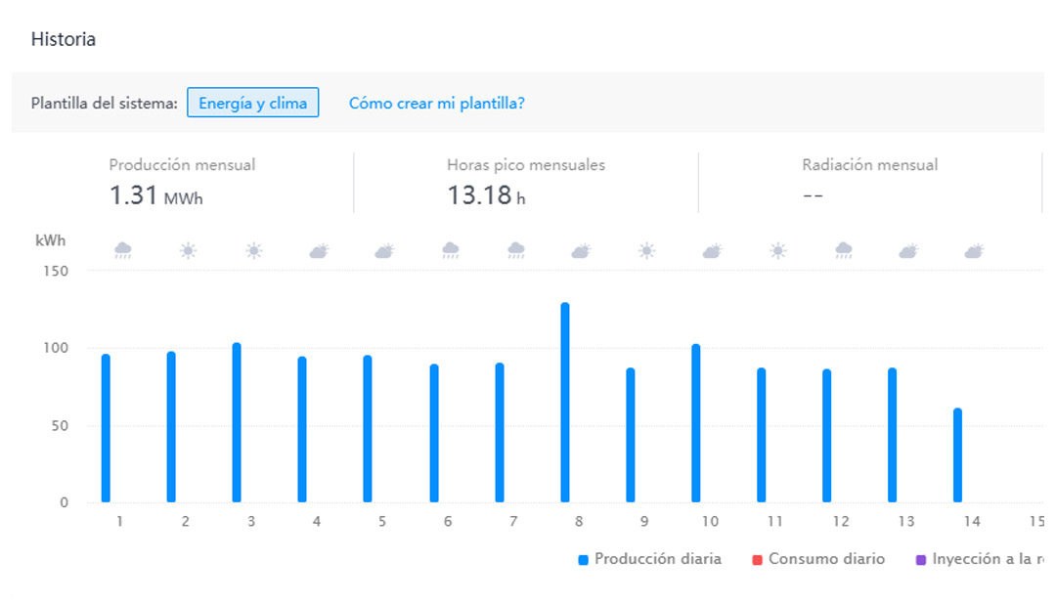Select the production bar for day 12
Screen dimensions: 1056x603
pyautogui.click(x=826, y=436)
